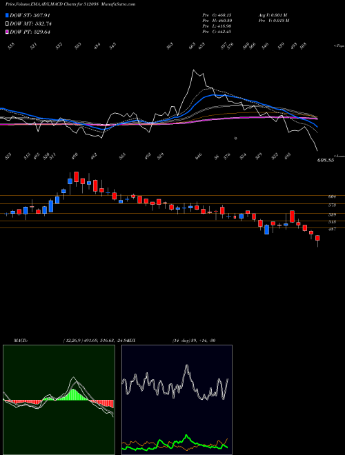Click the 484 label above the EMA chart
This screenshot has width=345, height=455.
pyautogui.click(x=97, y=46)
